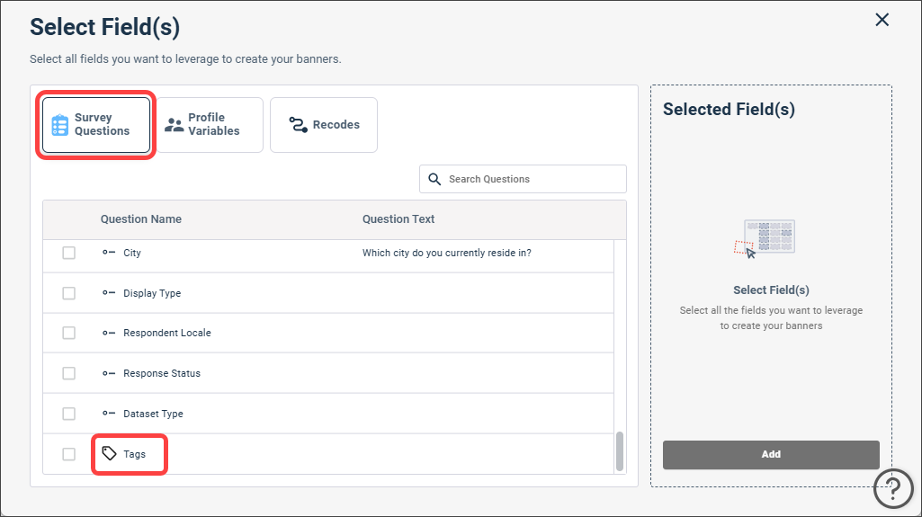Click the Survey Questions clipboard icon
The width and height of the screenshot is (922, 517).
pos(60,125)
